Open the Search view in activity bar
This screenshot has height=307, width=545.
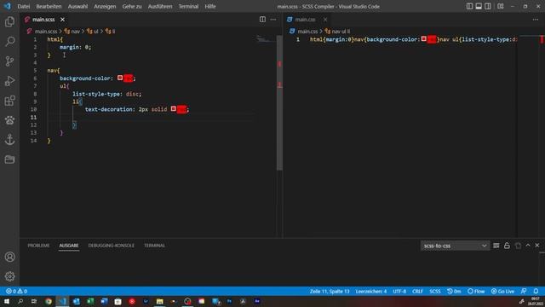(x=9, y=42)
